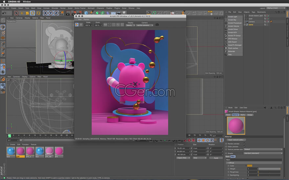Open the Display beauty dropdown in IPR window
289x180 pixels.
(x=130, y=25)
